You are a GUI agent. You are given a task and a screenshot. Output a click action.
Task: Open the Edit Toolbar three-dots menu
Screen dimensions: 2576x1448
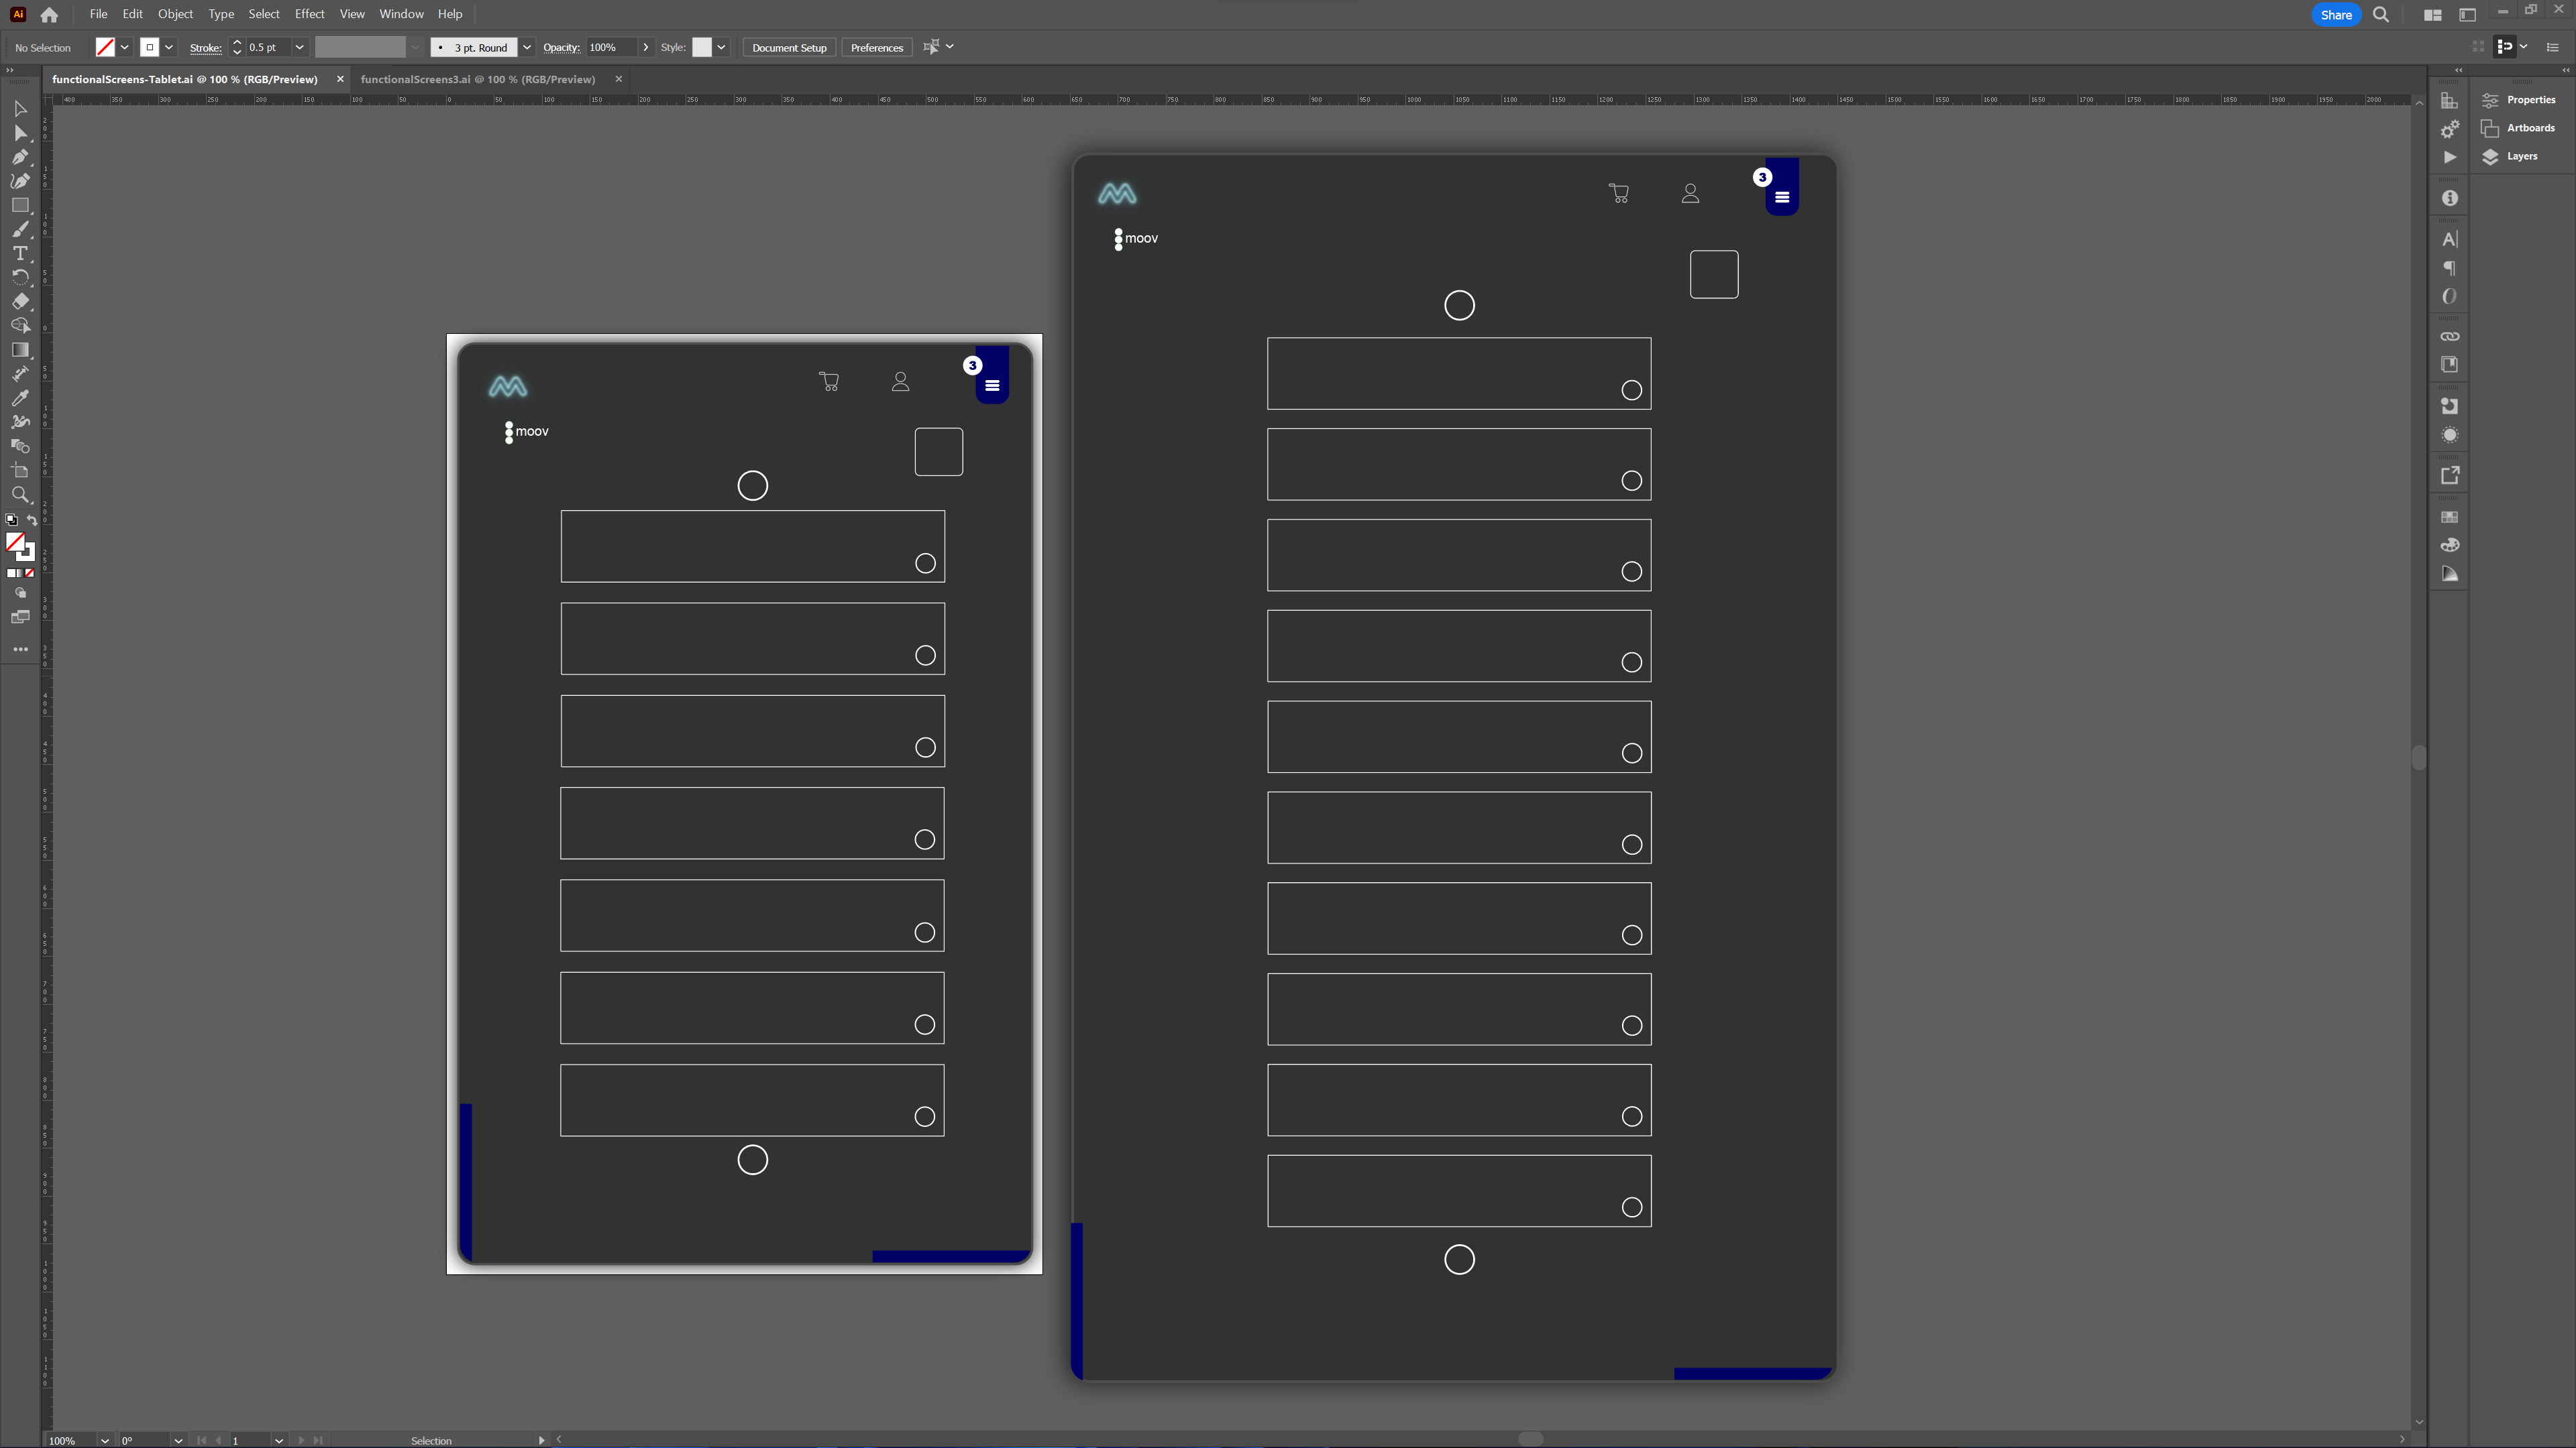coord(20,648)
